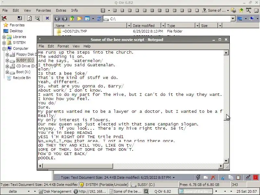This screenshot has width=260, height=195.
Task: Click the lightning bolt icon in bottom toolbar
Action: click(x=198, y=177)
